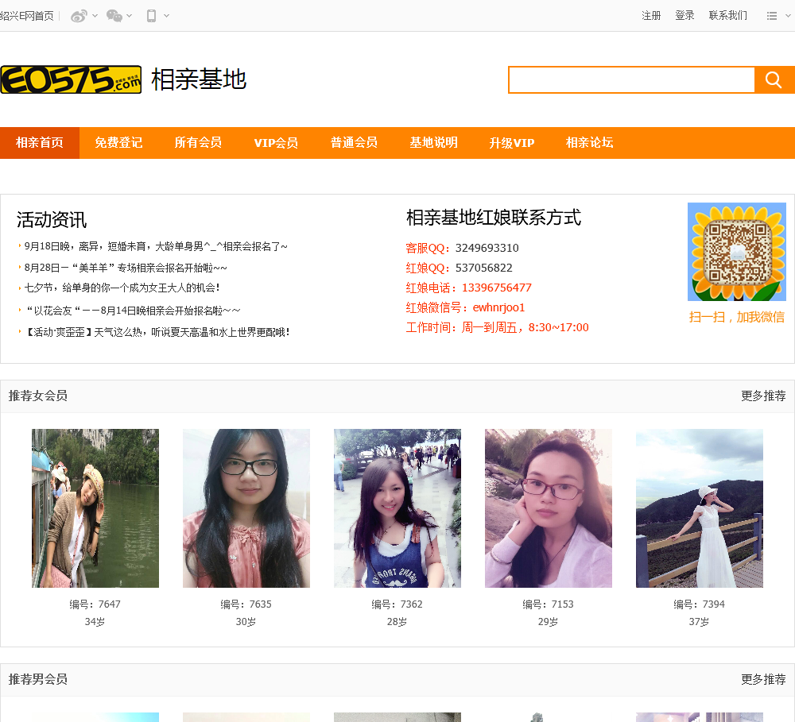The height and width of the screenshot is (722, 795).
Task: Click the 编号: 7153 label
Action: [x=548, y=604]
